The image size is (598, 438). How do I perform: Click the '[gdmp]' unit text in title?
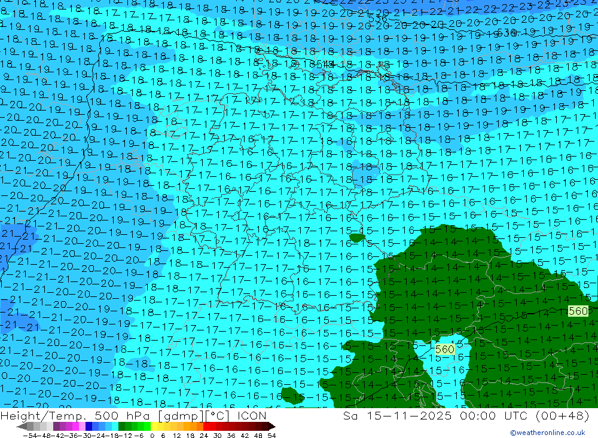(x=181, y=415)
